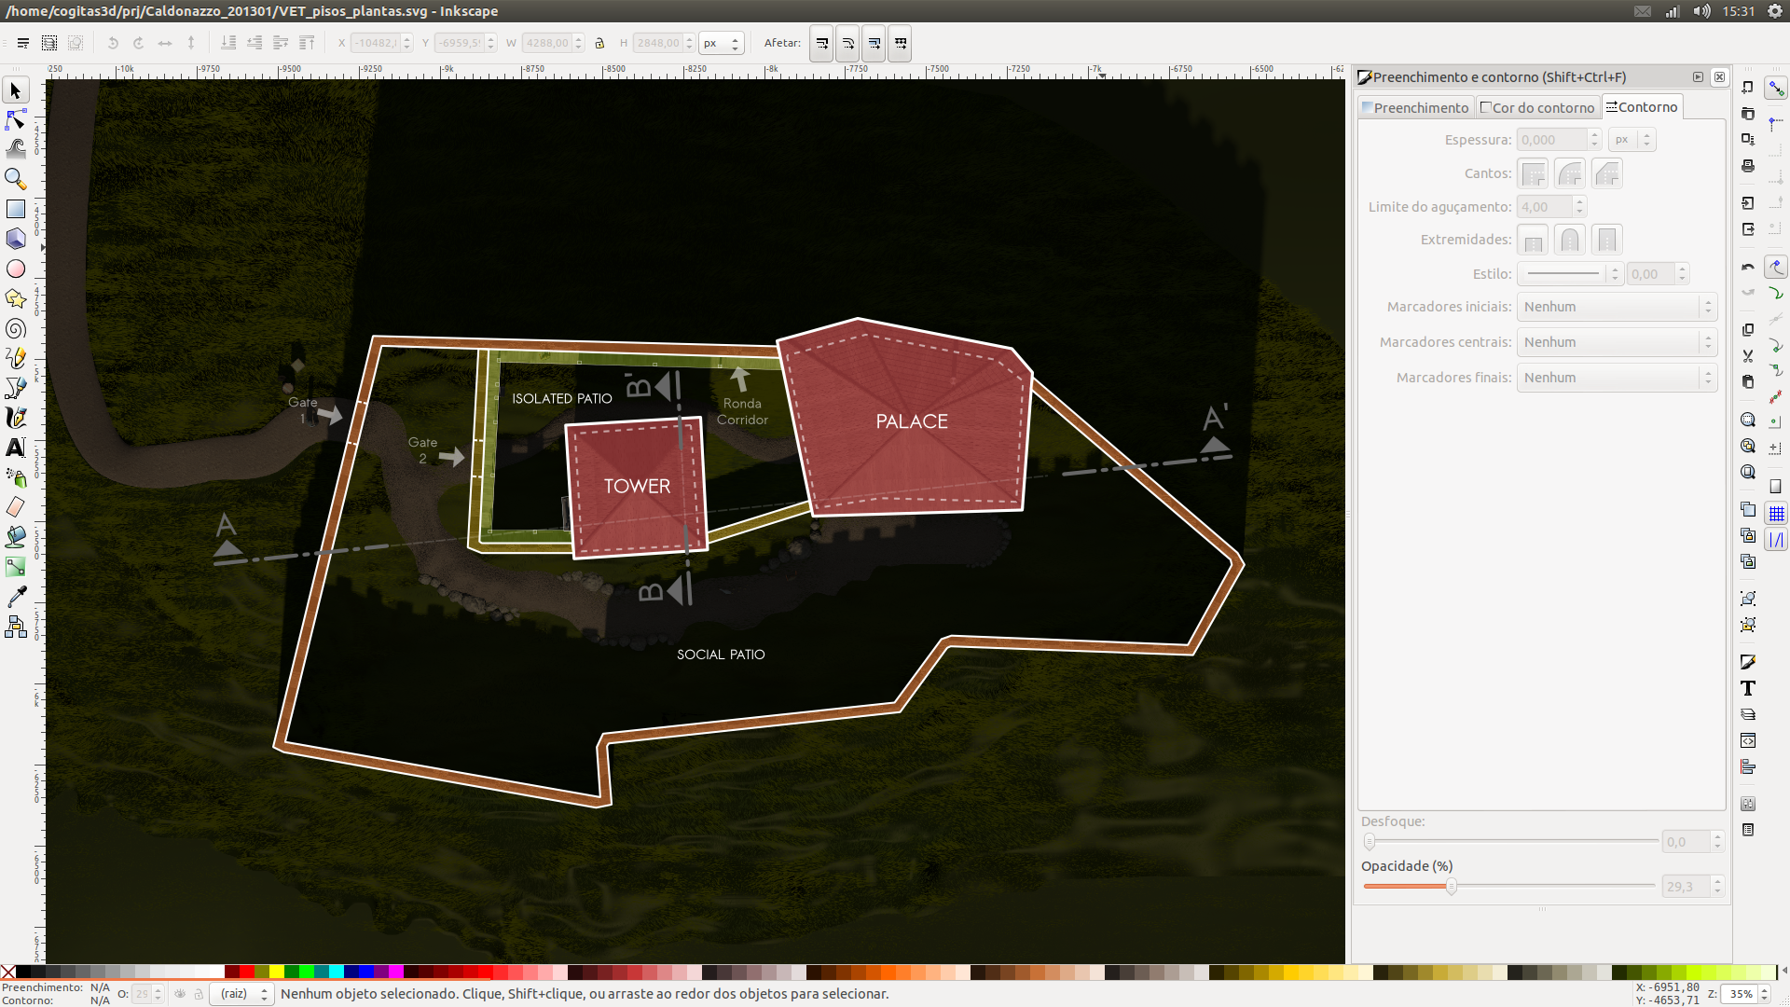Toggle the width-height lock ratio icon

(x=599, y=43)
